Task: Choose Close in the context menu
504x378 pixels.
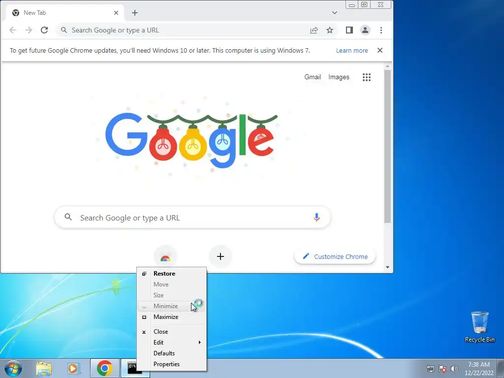Action: click(172, 332)
